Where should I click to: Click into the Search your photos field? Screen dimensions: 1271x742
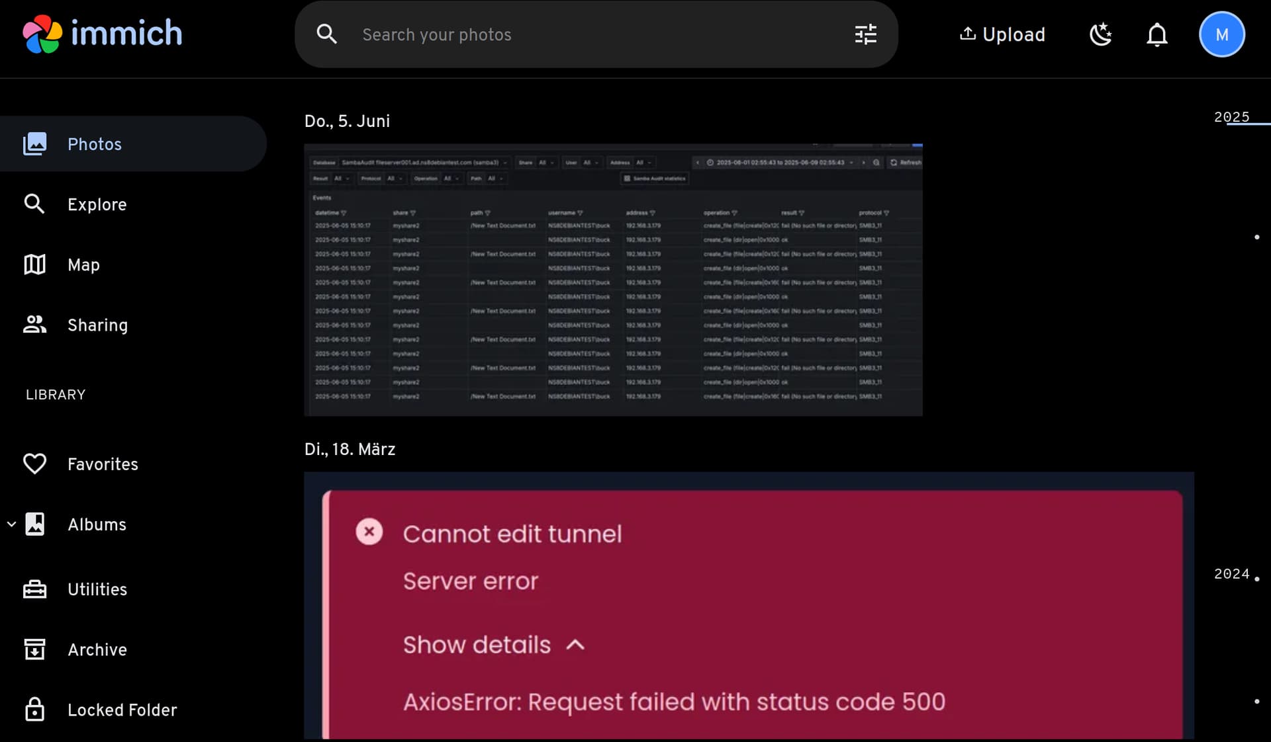tap(596, 34)
